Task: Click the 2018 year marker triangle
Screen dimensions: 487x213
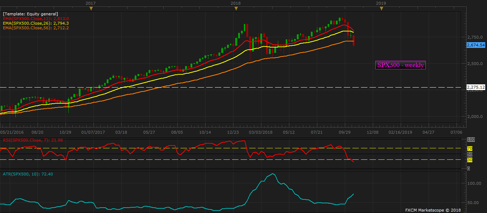Action: (236, 9)
